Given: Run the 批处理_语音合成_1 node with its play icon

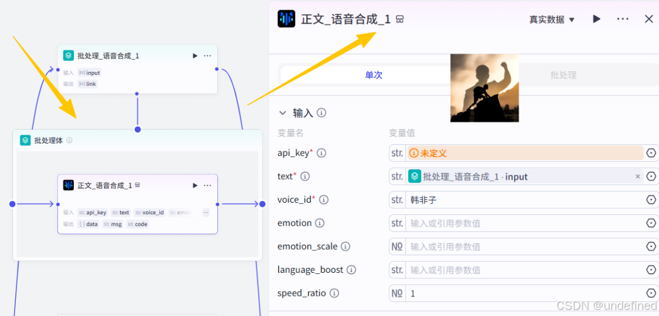Looking at the screenshot, I should (x=195, y=56).
